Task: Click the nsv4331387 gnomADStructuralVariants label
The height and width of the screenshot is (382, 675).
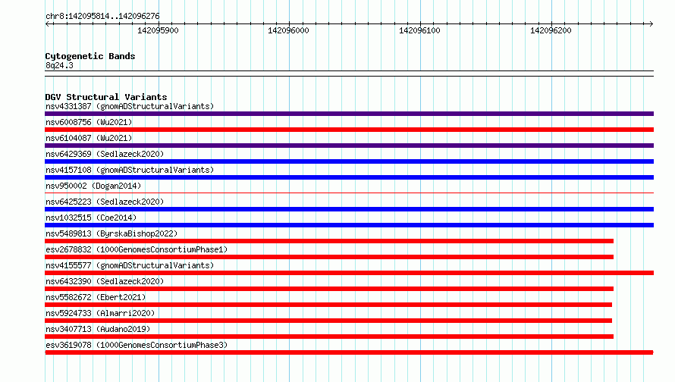Action: point(130,106)
